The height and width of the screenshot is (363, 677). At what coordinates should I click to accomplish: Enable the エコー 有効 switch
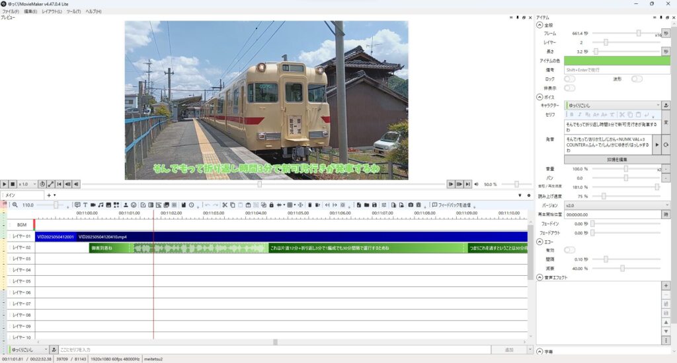coord(569,250)
